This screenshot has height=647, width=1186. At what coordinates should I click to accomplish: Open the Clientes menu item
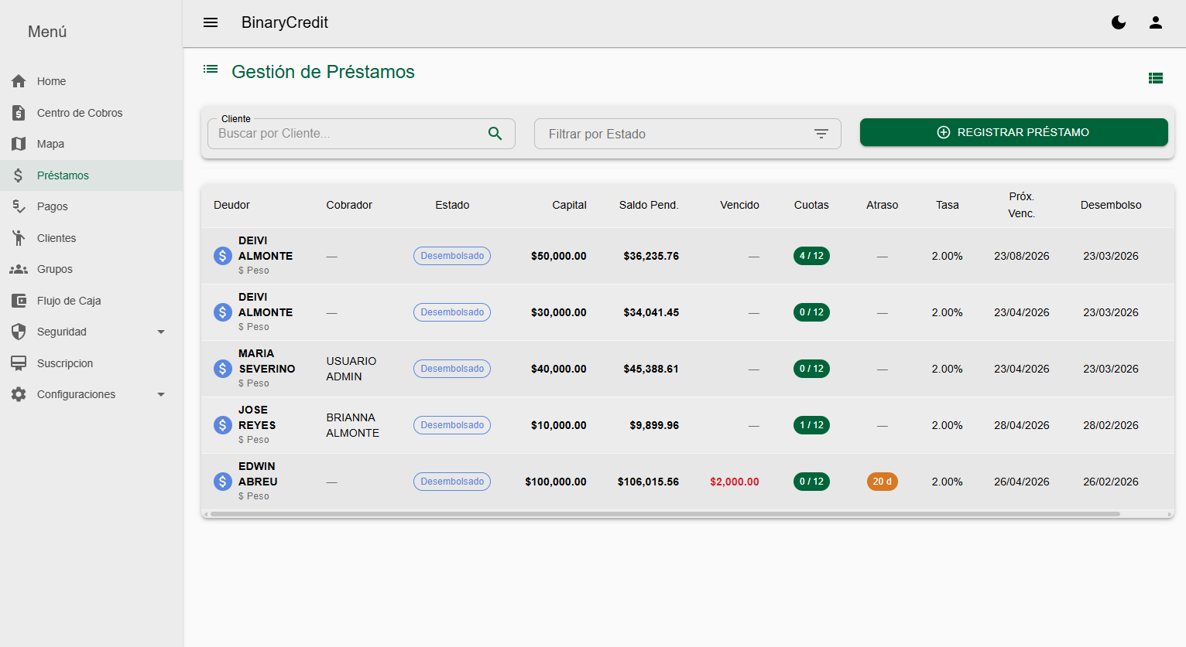coord(91,238)
